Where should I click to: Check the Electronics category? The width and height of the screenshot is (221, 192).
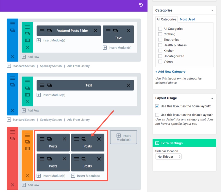[160, 40]
